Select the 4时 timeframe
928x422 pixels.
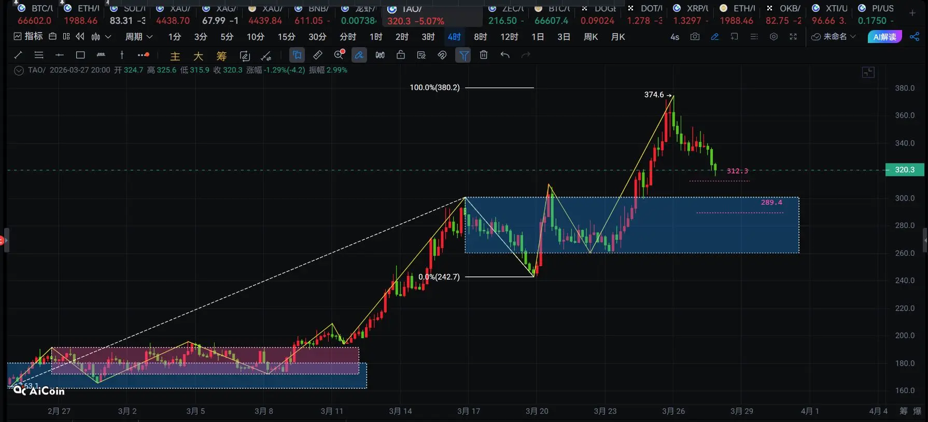point(454,37)
